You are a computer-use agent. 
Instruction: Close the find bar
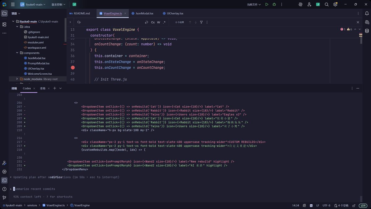358,22
